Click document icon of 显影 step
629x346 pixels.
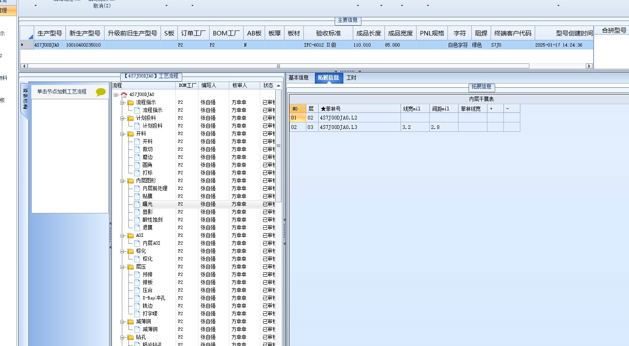point(137,212)
